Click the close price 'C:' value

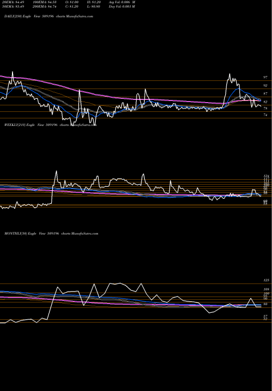point(72,7)
